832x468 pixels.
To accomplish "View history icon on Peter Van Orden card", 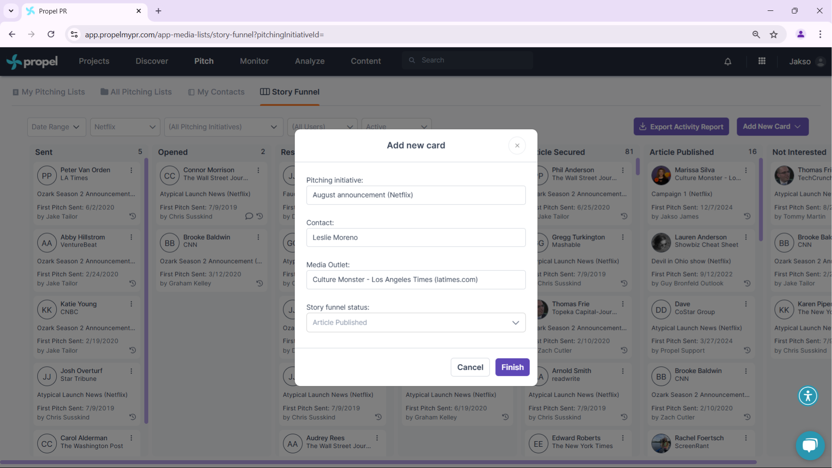I will click(133, 216).
